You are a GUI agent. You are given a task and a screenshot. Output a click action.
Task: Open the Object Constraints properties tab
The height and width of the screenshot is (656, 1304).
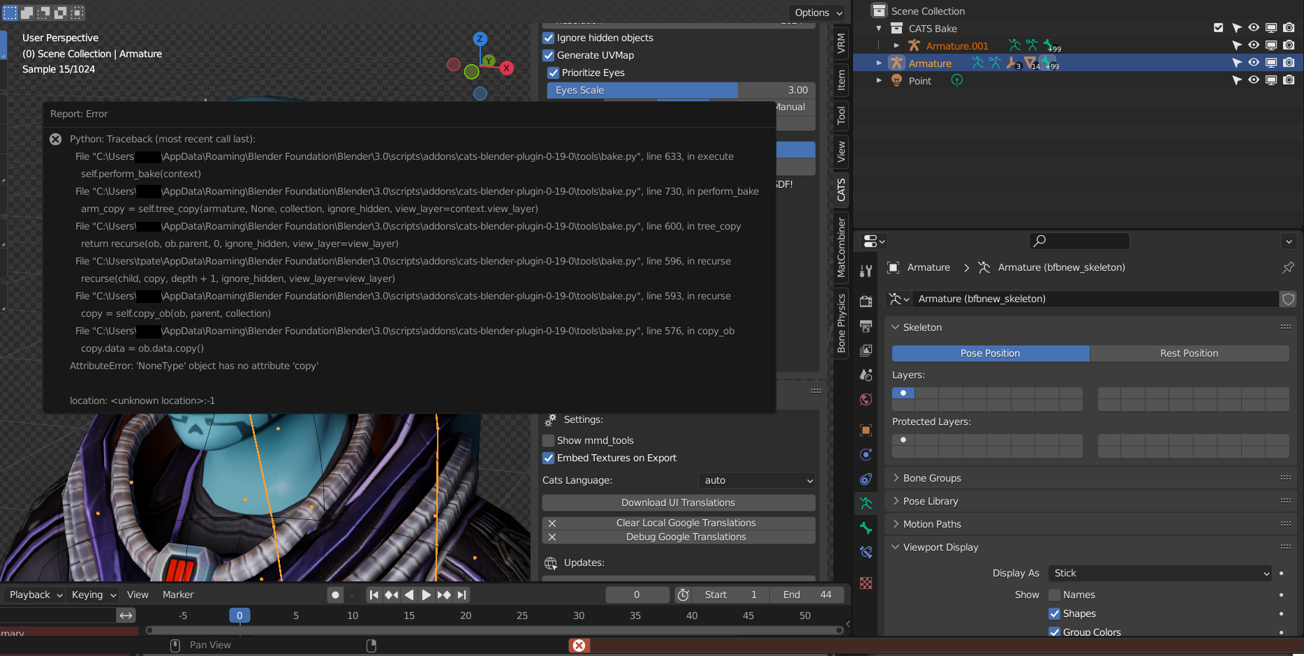(866, 479)
